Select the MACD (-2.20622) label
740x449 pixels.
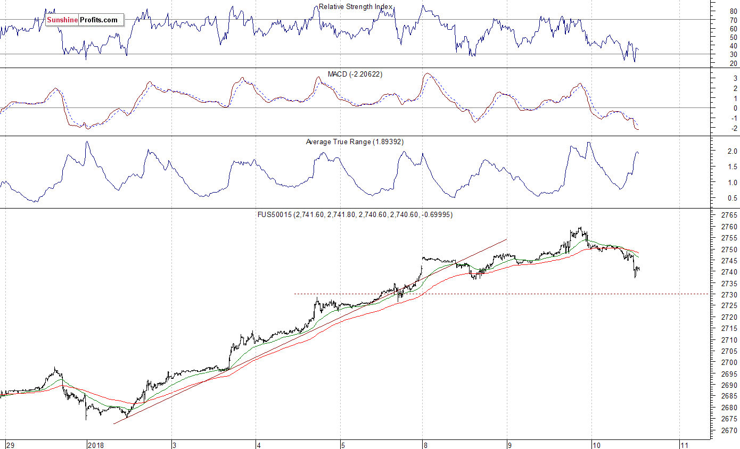355,74
